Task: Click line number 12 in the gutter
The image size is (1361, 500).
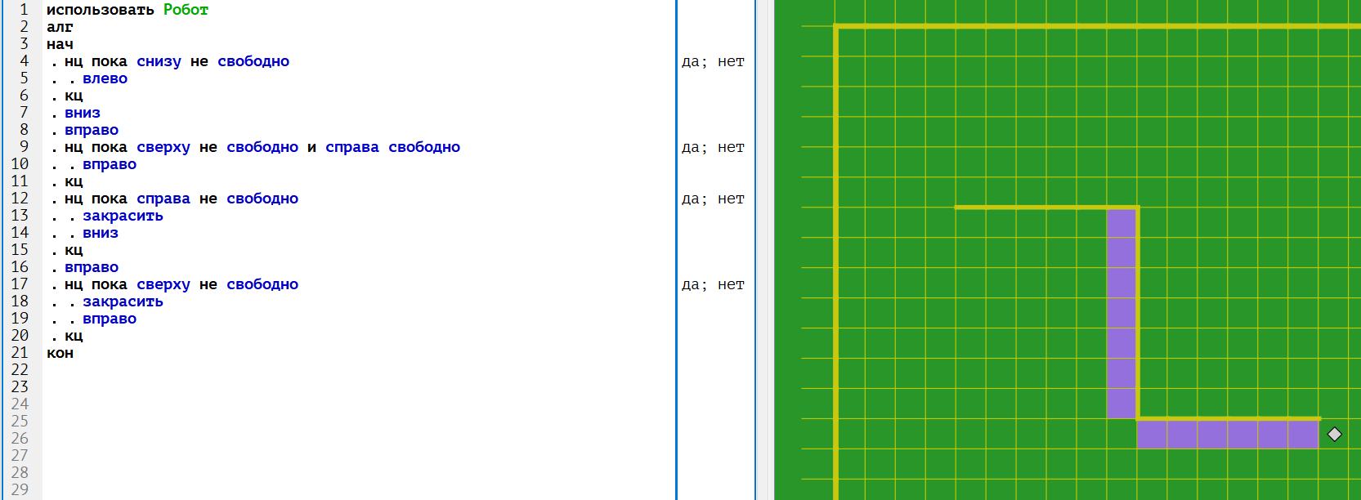Action: [x=20, y=199]
